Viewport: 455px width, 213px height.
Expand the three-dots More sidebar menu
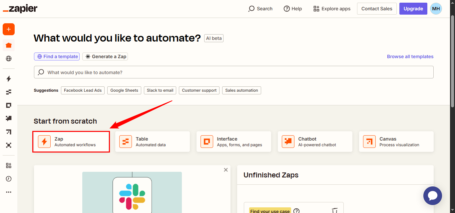9,192
